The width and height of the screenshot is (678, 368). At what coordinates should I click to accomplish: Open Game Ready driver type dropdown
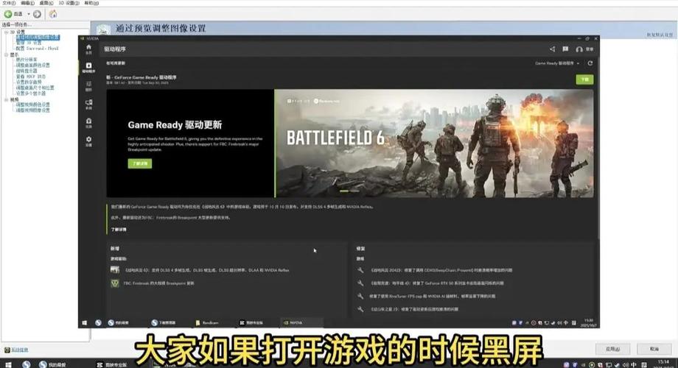click(x=557, y=63)
